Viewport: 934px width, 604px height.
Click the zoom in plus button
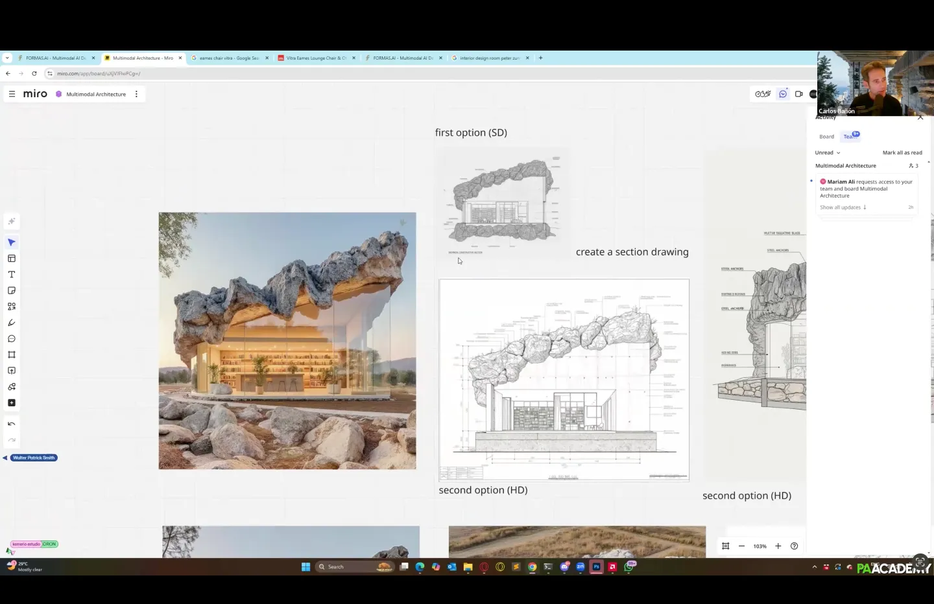pos(778,546)
